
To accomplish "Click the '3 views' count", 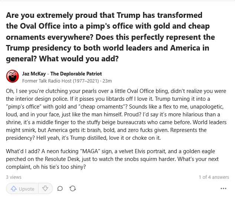I will 14,177.
